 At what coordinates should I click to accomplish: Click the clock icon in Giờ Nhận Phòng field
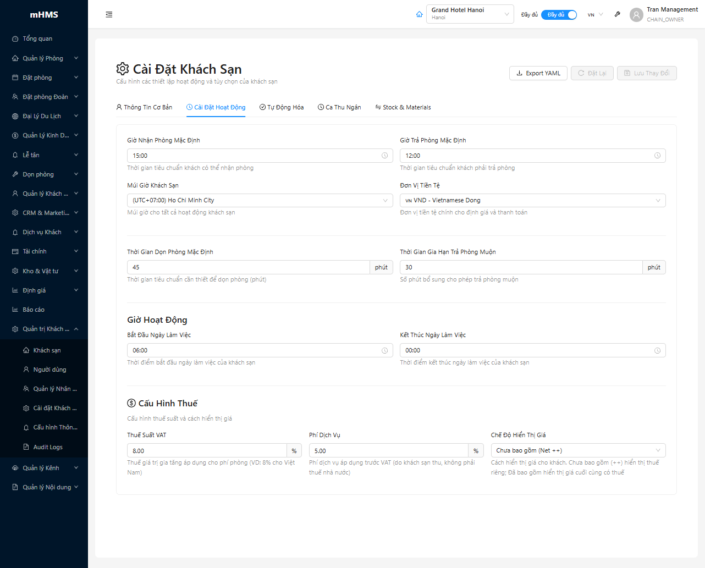pyautogui.click(x=384, y=156)
